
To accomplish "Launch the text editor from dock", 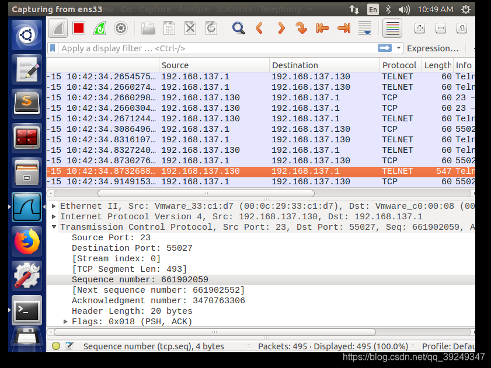I will pyautogui.click(x=27, y=69).
